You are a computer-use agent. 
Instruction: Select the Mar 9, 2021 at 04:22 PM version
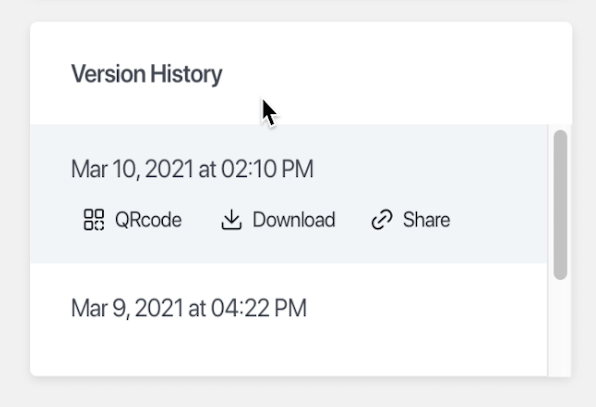(289, 320)
